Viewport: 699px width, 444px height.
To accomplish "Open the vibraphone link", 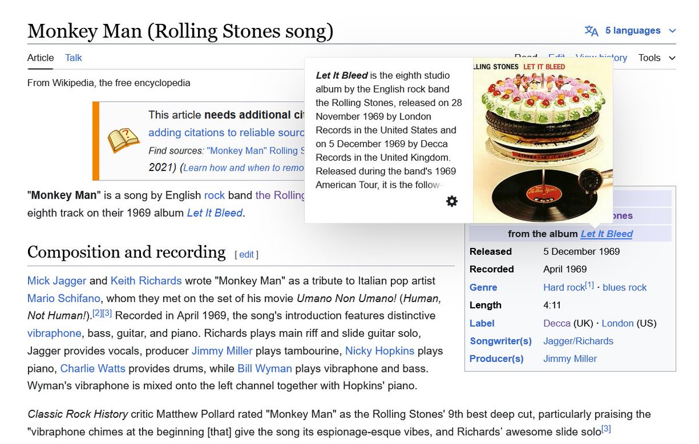I will click(x=54, y=334).
